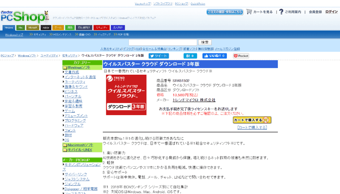The width and height of the screenshot is (340, 194).
Task: Open the QuickPoint header link
Action: [x=198, y=4]
